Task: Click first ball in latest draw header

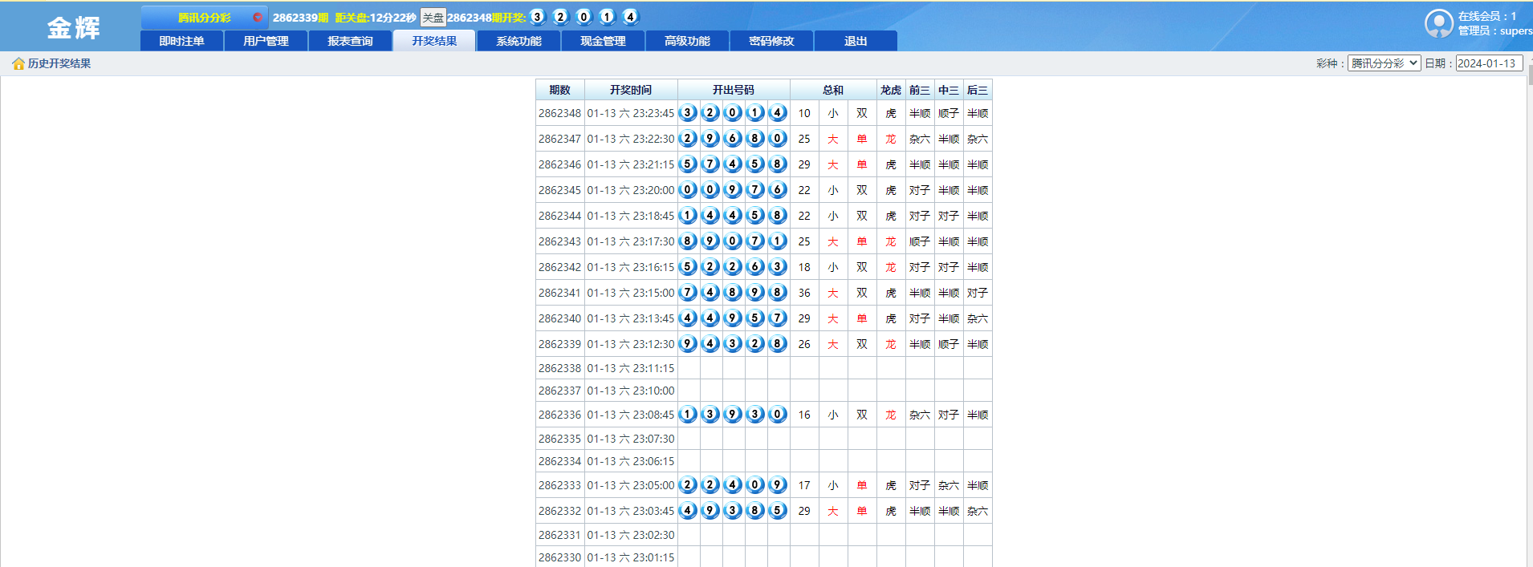Action: click(538, 17)
